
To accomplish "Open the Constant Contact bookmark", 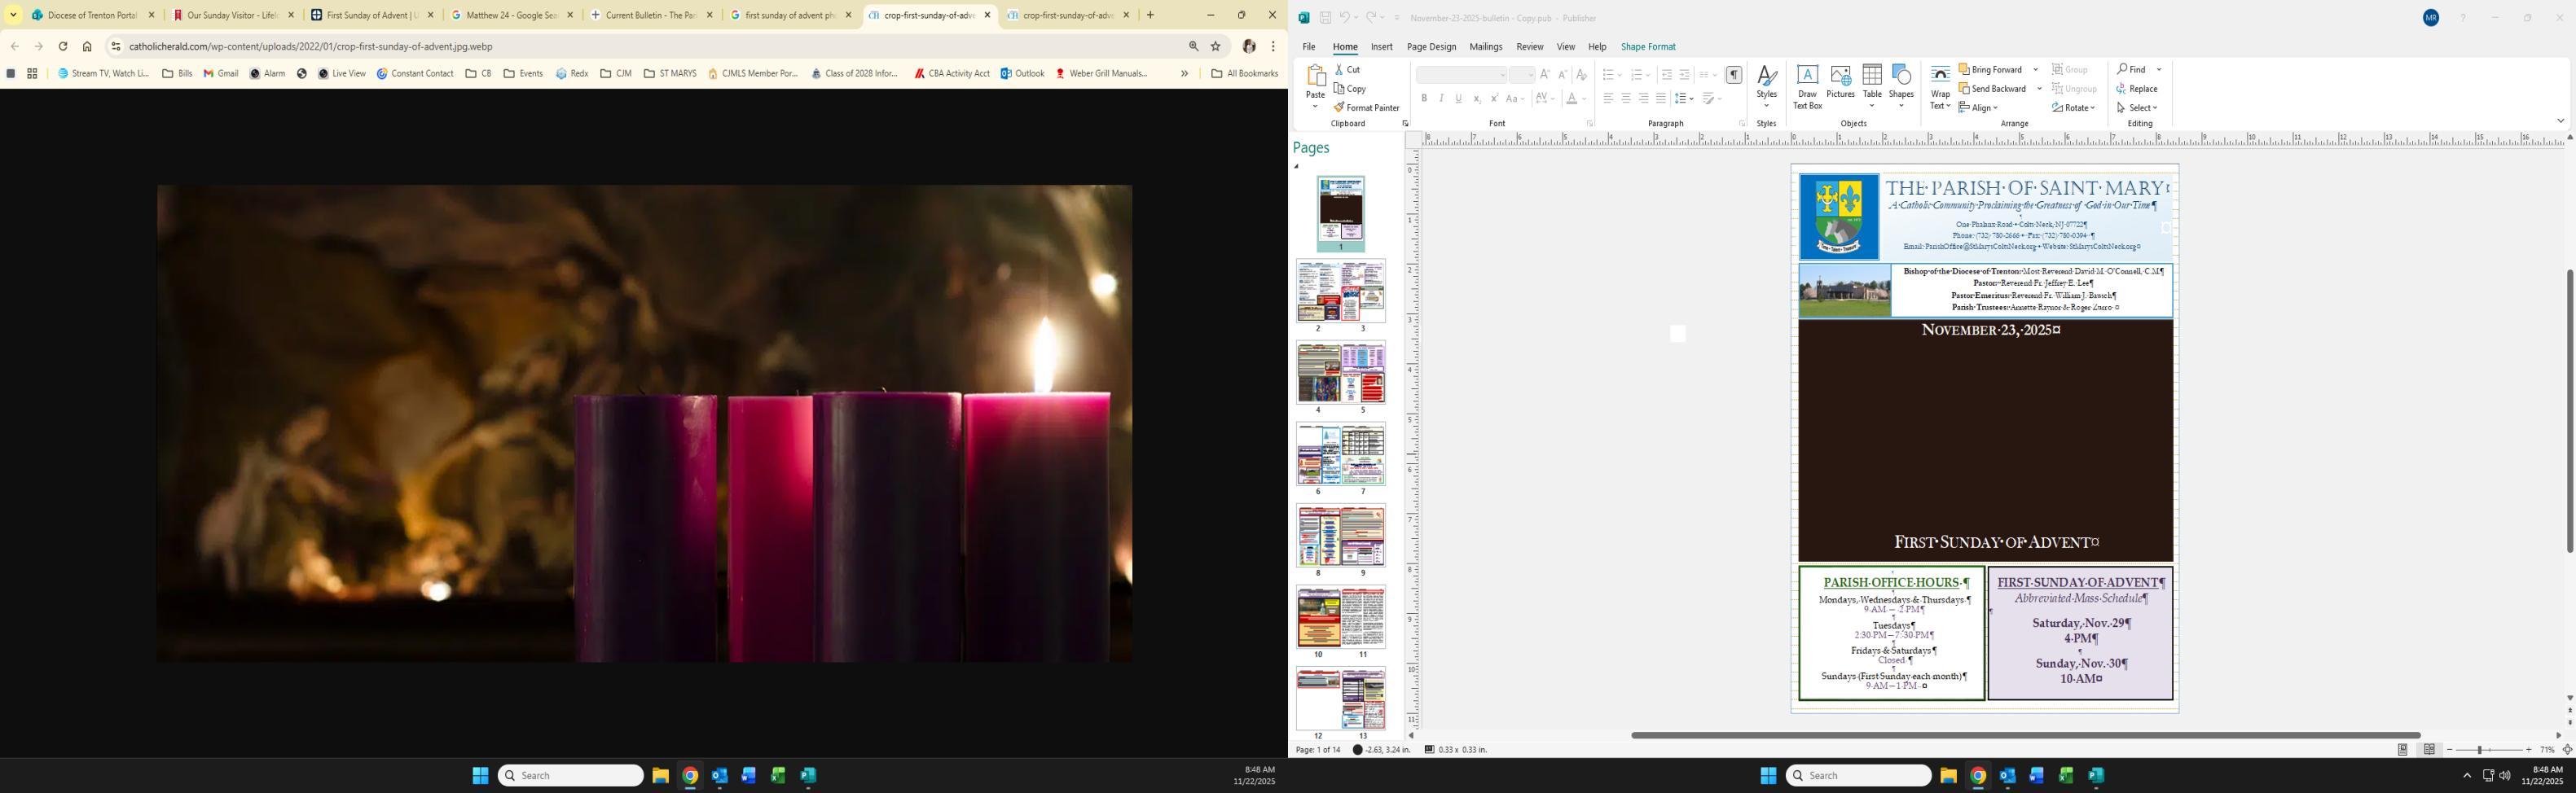I will 415,74.
